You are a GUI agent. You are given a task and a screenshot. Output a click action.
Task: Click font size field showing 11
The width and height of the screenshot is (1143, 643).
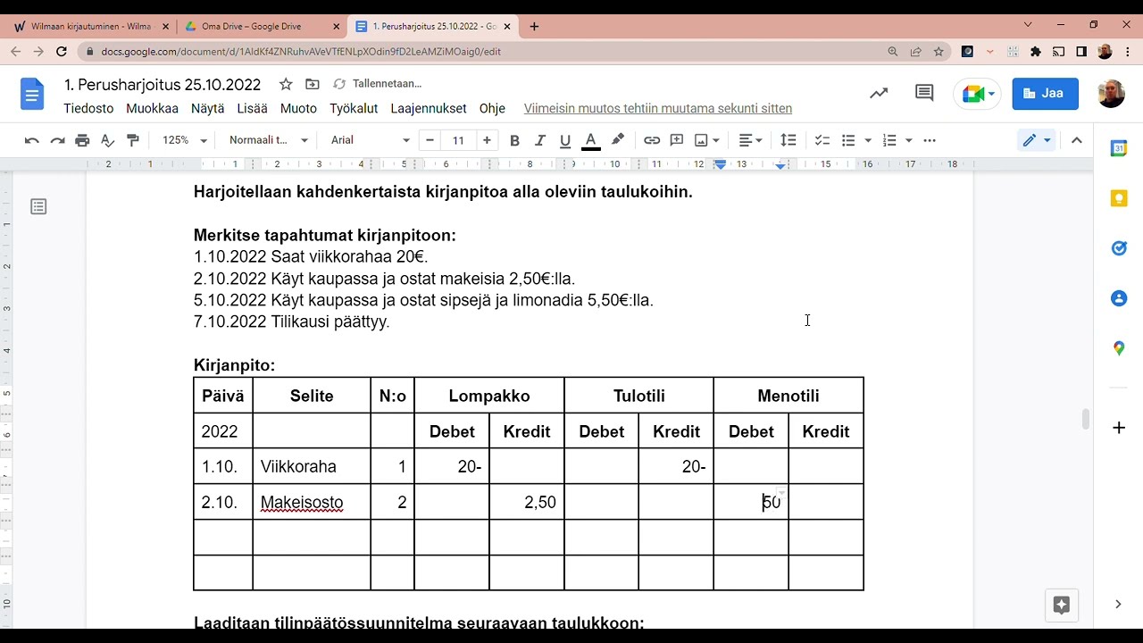coord(458,140)
